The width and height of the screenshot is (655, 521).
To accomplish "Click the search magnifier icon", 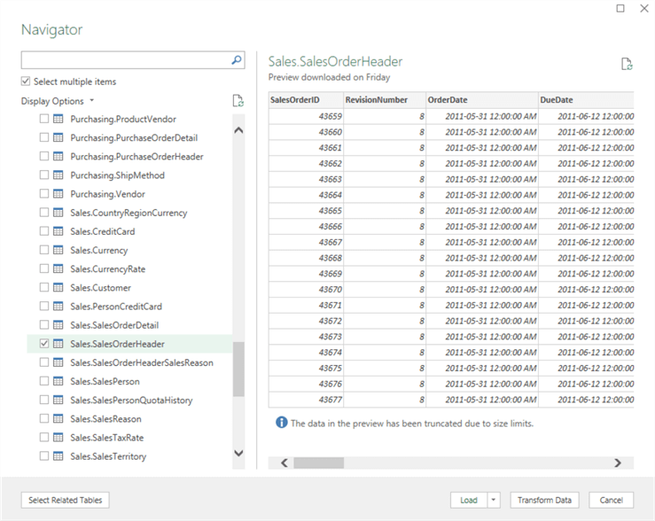I will point(237,60).
